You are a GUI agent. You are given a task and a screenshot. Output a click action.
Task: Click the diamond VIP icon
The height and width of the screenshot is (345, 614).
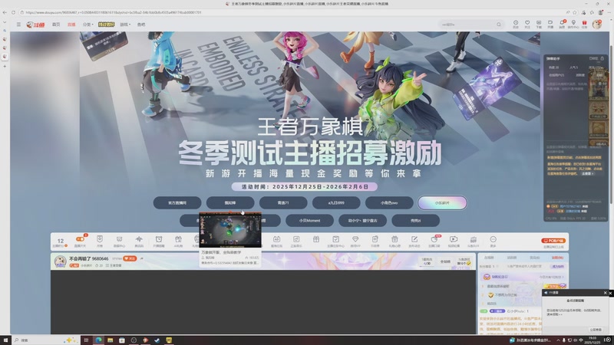(x=355, y=241)
